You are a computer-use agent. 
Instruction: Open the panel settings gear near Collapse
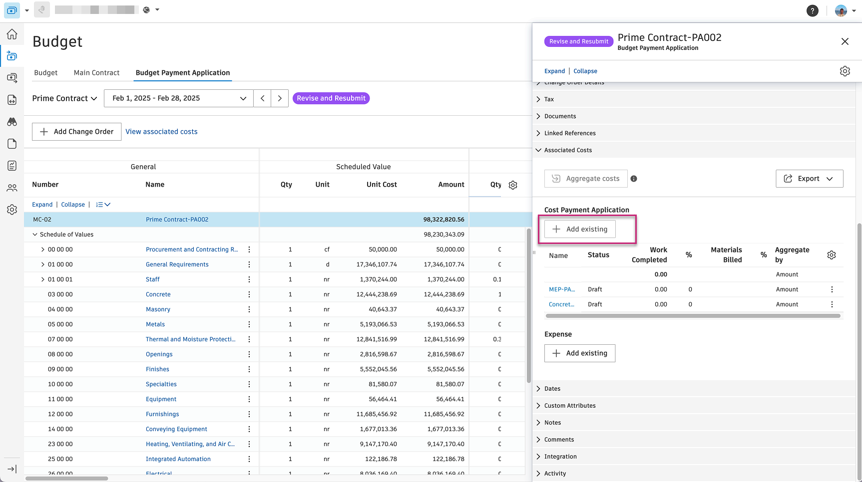tap(845, 71)
